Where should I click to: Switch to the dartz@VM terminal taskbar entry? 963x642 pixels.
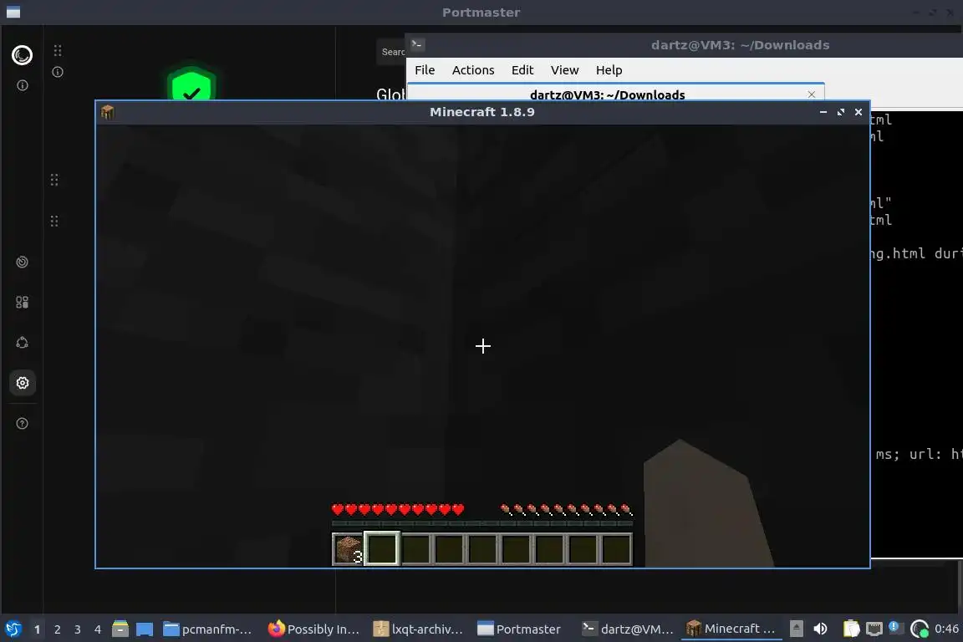(x=628, y=629)
